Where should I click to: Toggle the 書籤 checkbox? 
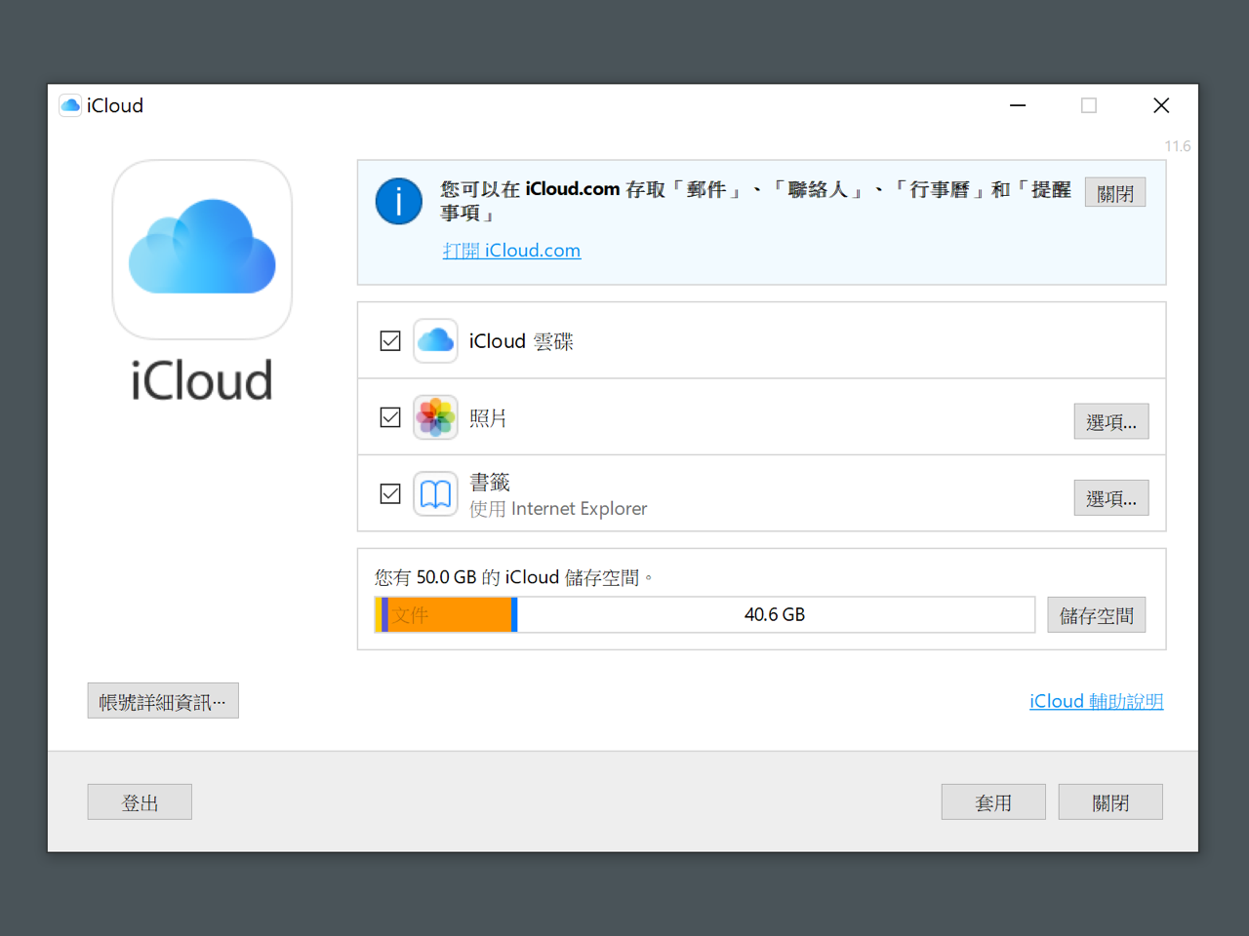pyautogui.click(x=390, y=494)
